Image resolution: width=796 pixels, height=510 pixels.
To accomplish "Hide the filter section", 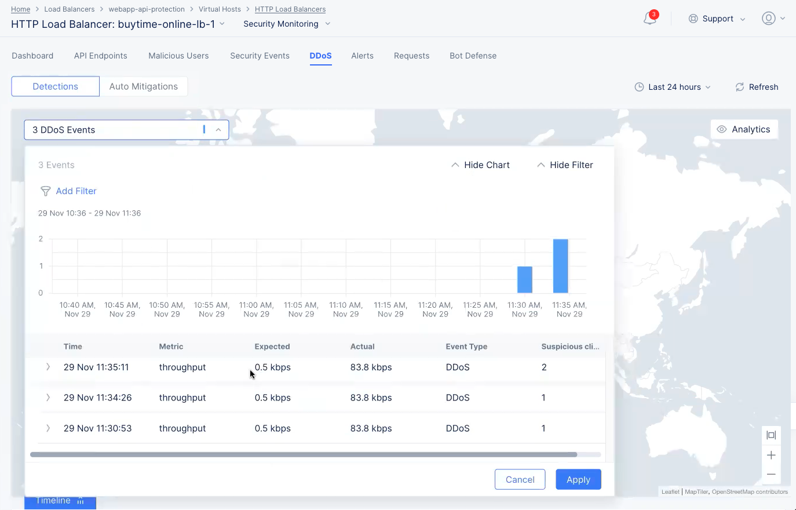I will (x=565, y=165).
